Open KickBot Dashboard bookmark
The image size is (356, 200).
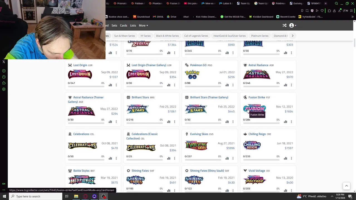[261, 17]
